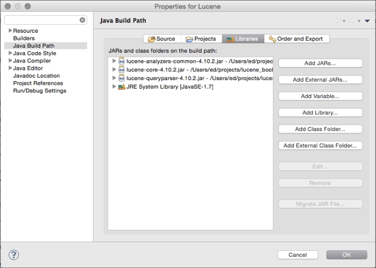The image size is (376, 268).
Task: Select Javadoc Location in the sidebar
Action: tap(37, 76)
